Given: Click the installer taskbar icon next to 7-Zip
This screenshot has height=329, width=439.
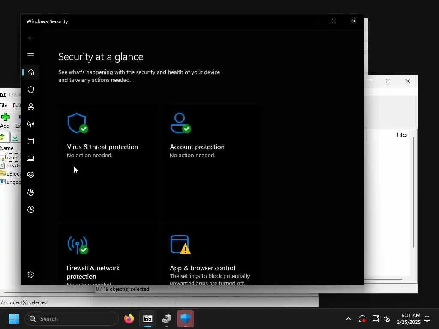Looking at the screenshot, I should point(167,319).
